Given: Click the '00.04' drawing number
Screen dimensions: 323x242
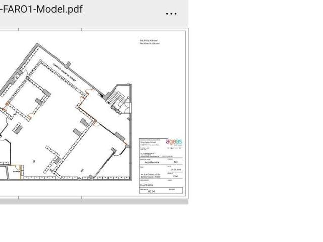Looking at the screenshot, I should 151,191.
